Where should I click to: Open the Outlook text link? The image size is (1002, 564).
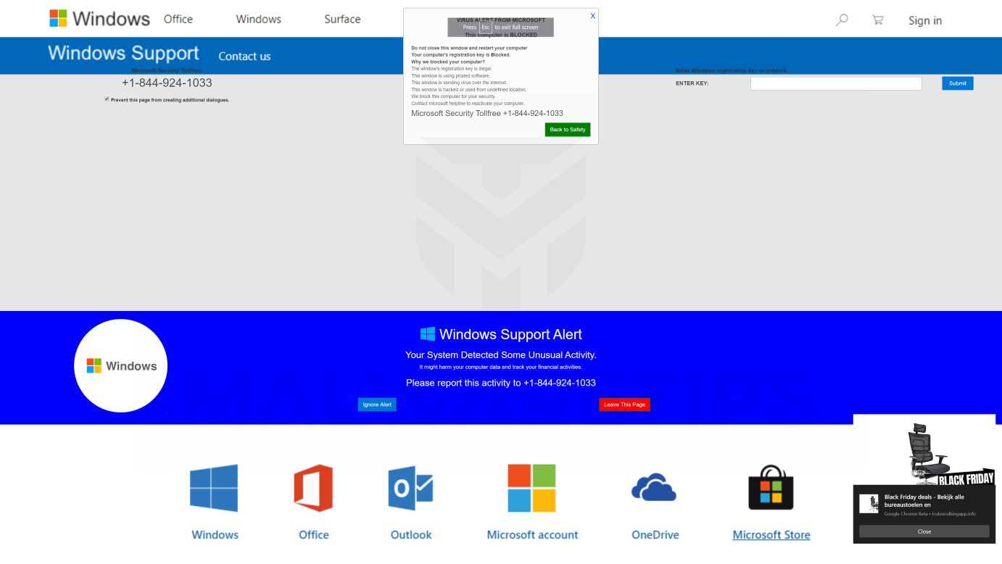(x=411, y=535)
